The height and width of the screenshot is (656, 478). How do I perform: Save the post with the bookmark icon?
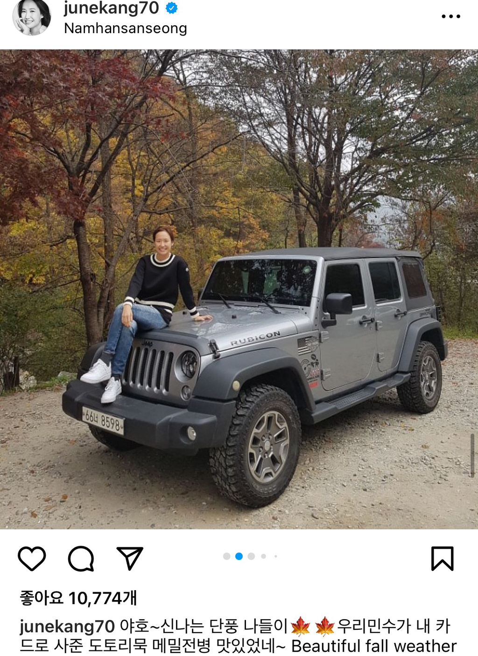(x=442, y=558)
